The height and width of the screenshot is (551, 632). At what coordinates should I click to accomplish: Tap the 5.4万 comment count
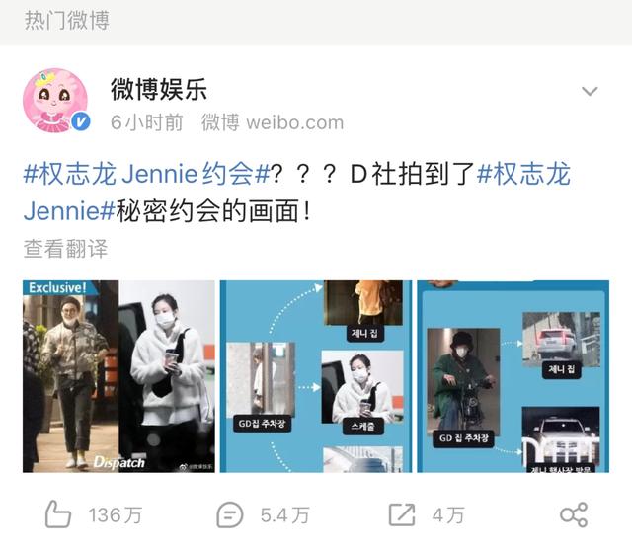coord(284,515)
